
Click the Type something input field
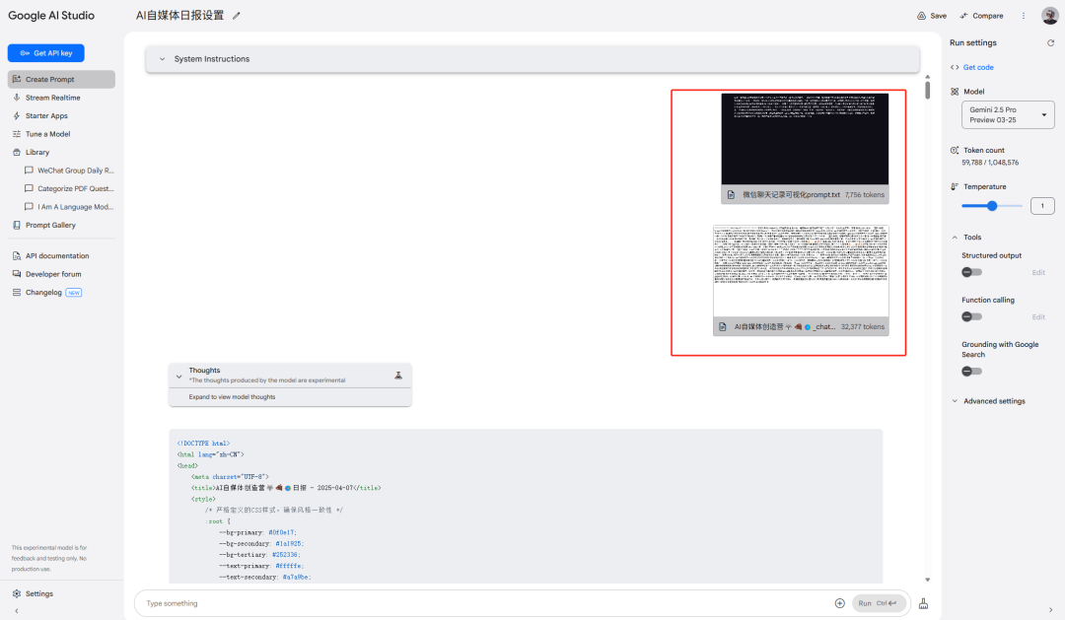click(x=483, y=603)
